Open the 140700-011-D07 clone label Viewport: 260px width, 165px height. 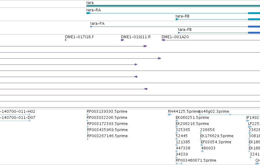[x=18, y=118]
